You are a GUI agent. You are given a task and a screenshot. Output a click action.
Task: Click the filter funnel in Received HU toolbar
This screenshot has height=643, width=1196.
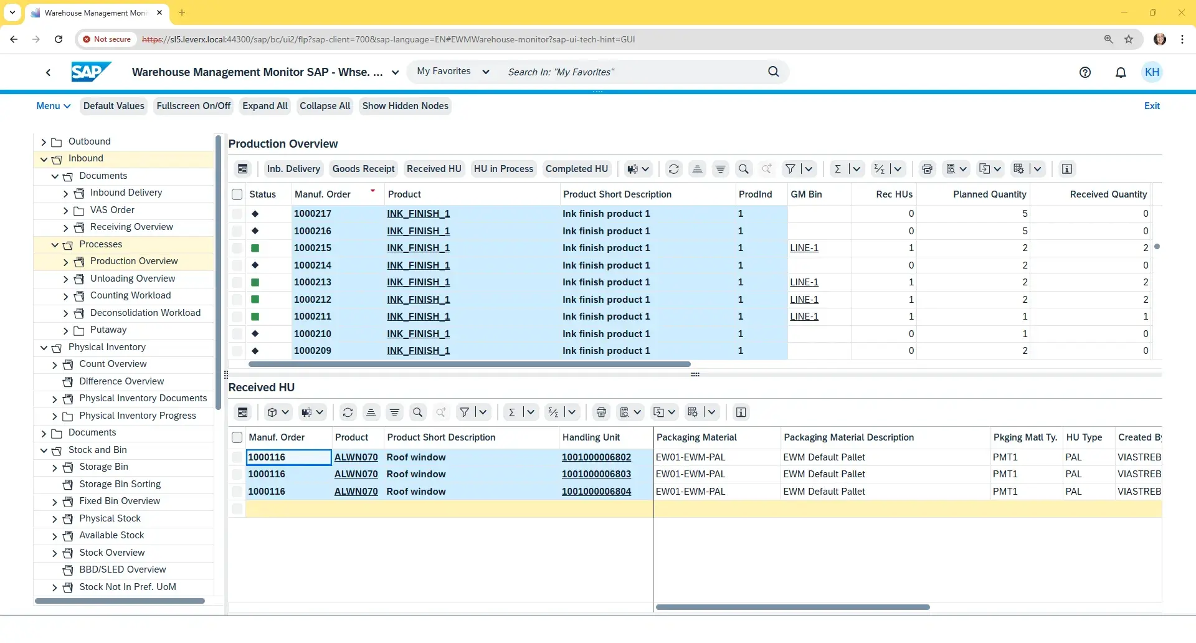[x=464, y=412]
